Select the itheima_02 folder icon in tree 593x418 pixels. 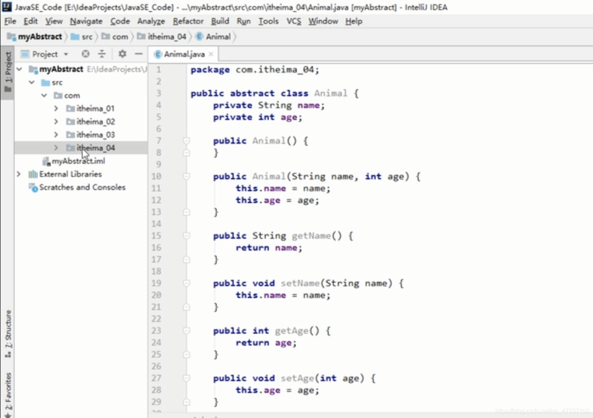click(70, 122)
